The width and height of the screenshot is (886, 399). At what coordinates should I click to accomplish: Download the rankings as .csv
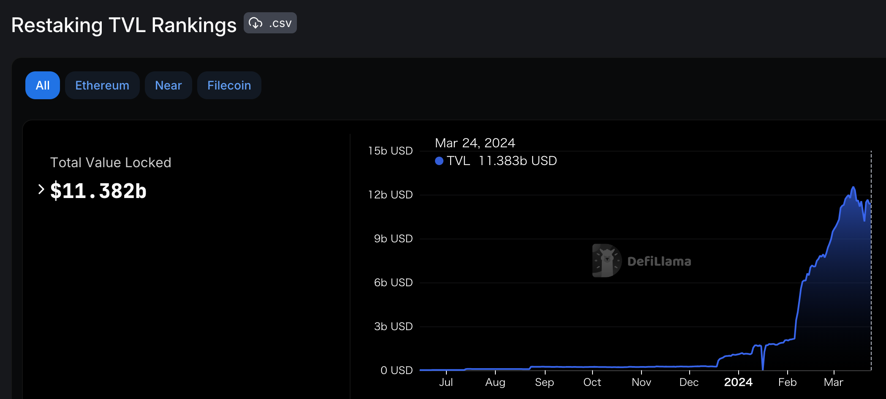click(270, 23)
